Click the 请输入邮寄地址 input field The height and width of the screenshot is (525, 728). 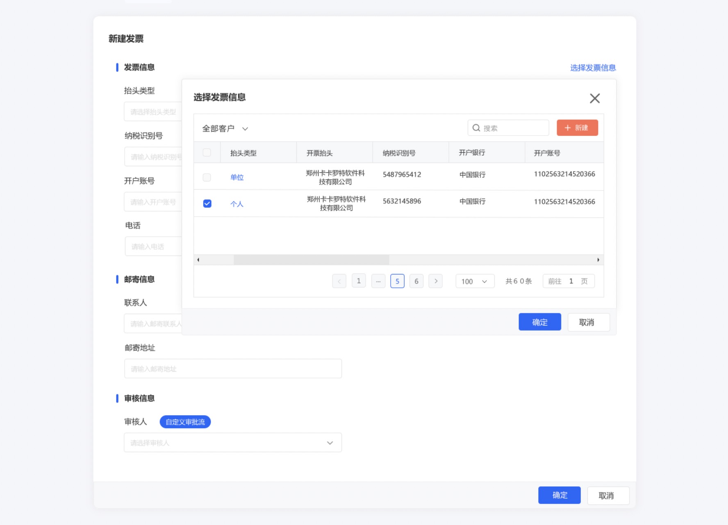232,369
